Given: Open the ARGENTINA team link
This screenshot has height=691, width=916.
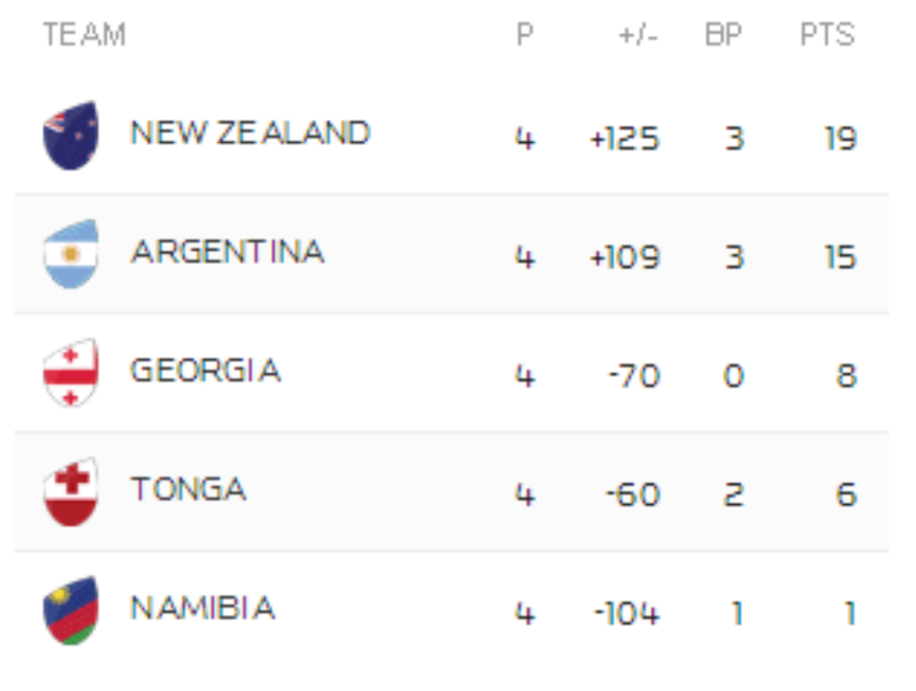Looking at the screenshot, I should tap(227, 252).
